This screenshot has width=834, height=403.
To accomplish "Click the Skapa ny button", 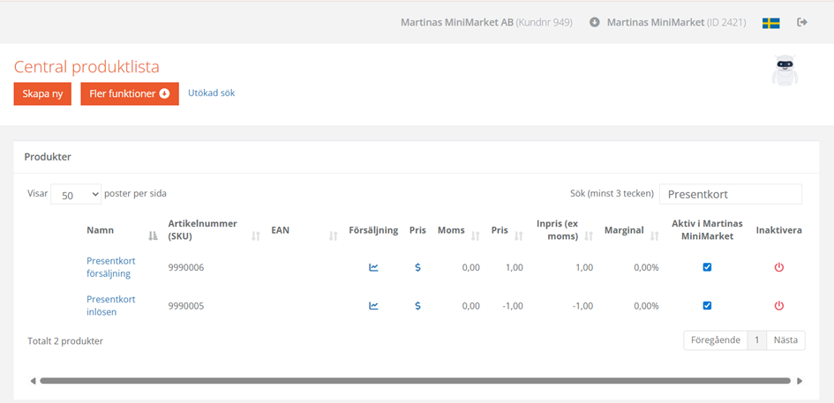I will [42, 93].
